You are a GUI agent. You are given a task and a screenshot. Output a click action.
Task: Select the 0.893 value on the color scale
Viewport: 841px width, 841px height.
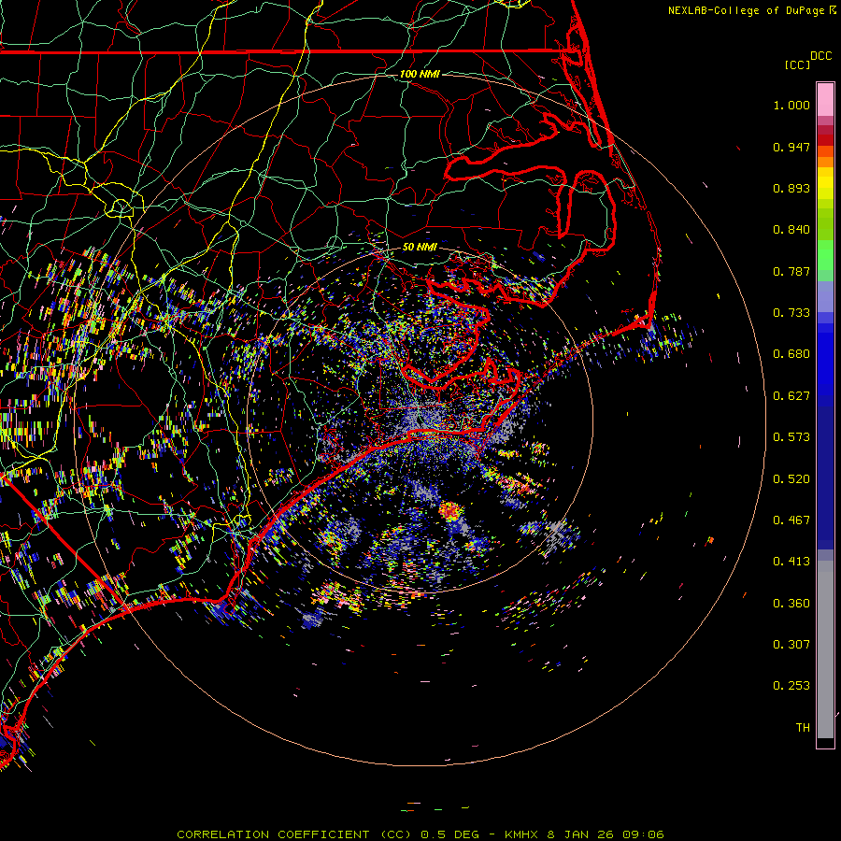tap(791, 188)
